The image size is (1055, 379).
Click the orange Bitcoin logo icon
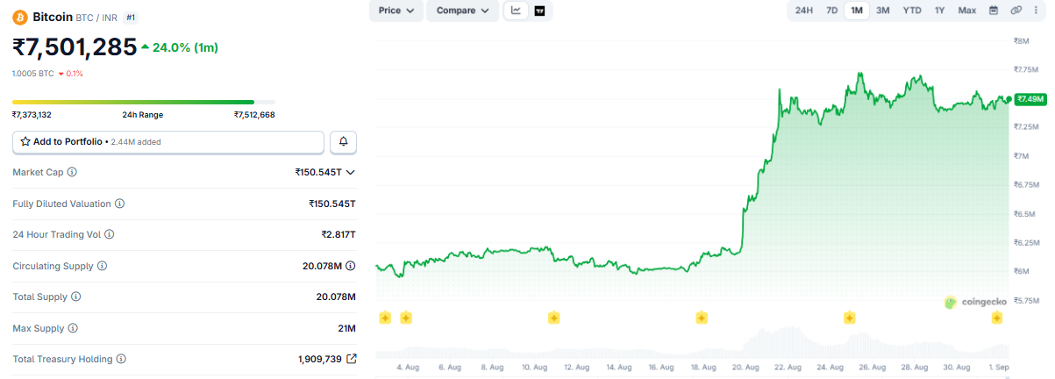(20, 17)
